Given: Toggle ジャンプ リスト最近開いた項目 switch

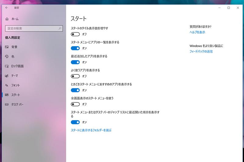Looking at the screenshot, I should [75, 122].
